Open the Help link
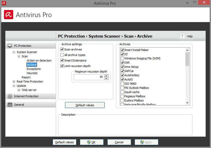Viewport: 211px width, 148px height. coord(190,36)
